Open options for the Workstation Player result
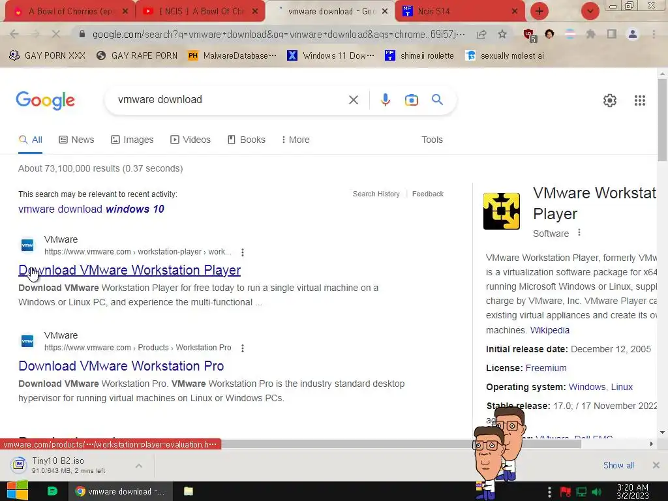The width and height of the screenshot is (668, 501). coord(243,252)
